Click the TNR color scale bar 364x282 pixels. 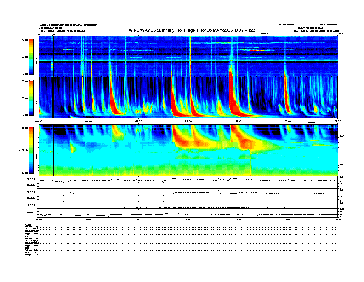(31, 150)
